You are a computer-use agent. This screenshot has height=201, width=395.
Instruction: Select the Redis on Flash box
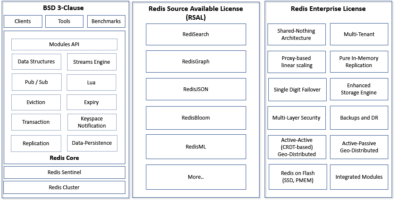298,177
